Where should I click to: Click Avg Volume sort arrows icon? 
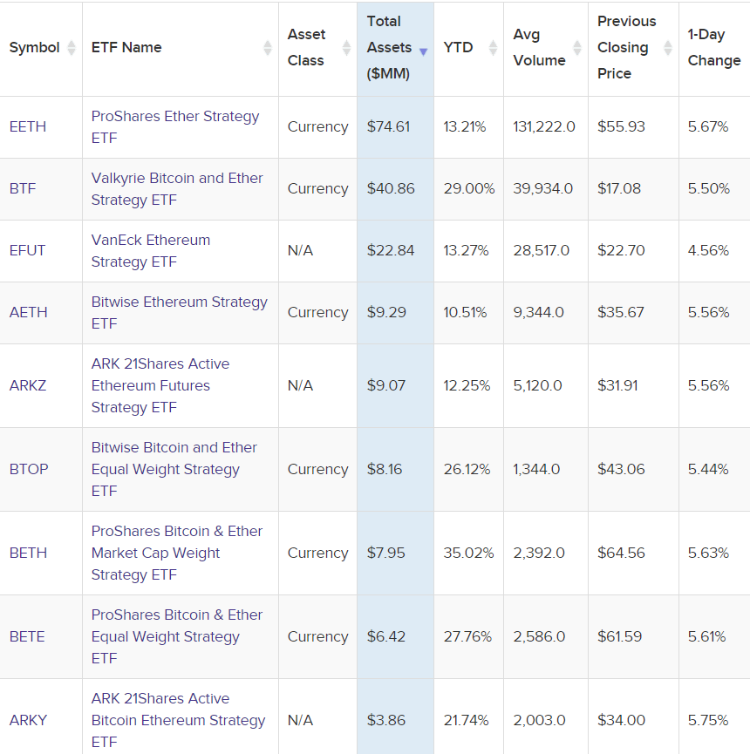point(576,48)
